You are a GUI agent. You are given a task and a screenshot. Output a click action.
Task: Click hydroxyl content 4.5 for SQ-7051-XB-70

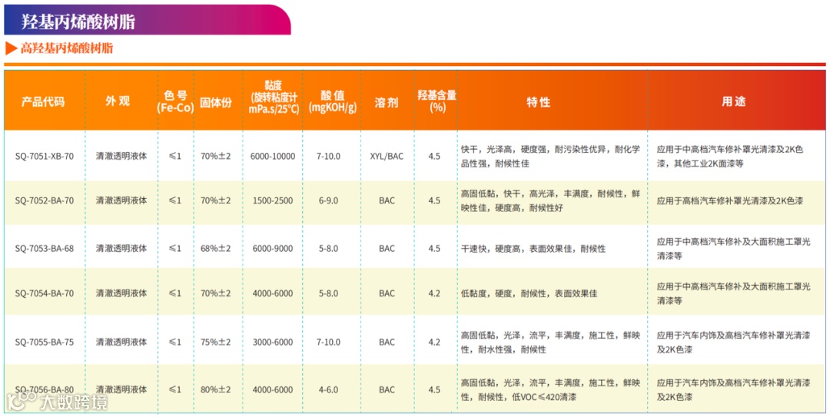(x=434, y=157)
